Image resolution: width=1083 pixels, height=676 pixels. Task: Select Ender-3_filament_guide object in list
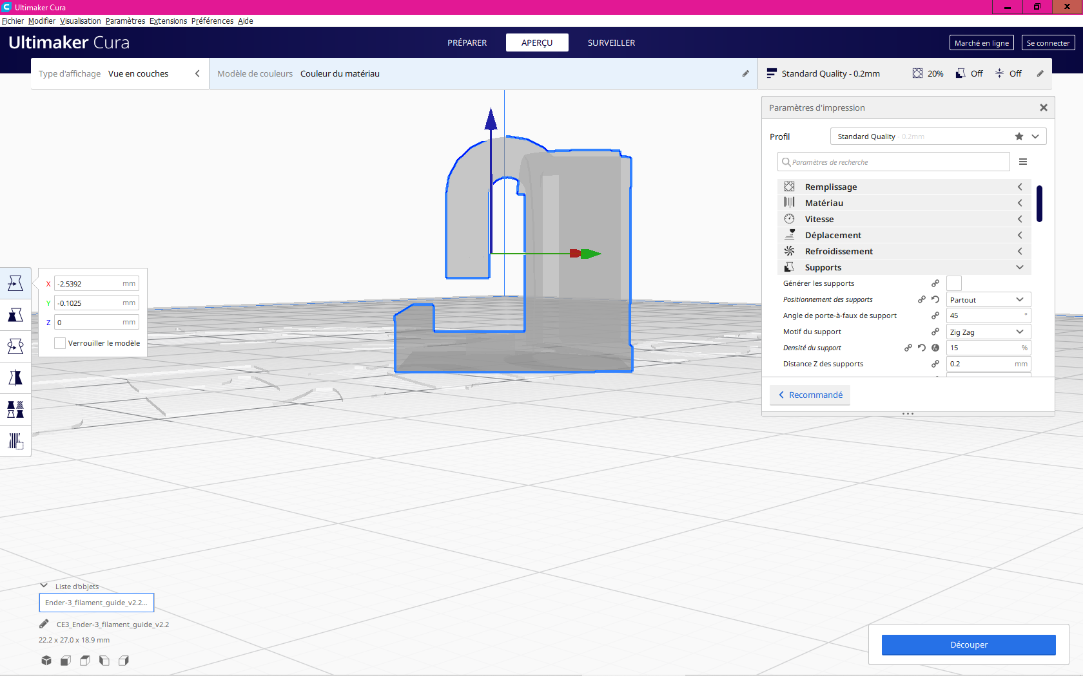point(97,603)
